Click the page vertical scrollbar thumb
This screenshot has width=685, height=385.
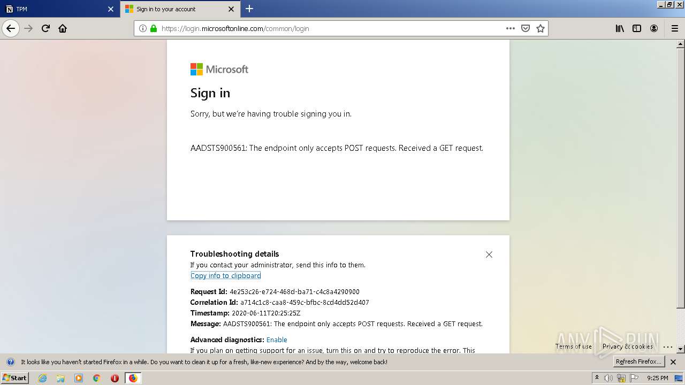[681, 178]
